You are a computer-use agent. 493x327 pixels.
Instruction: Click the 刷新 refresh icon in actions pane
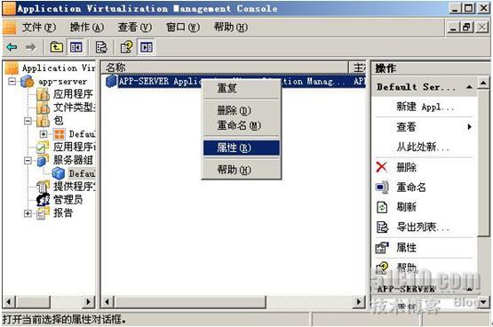point(382,207)
